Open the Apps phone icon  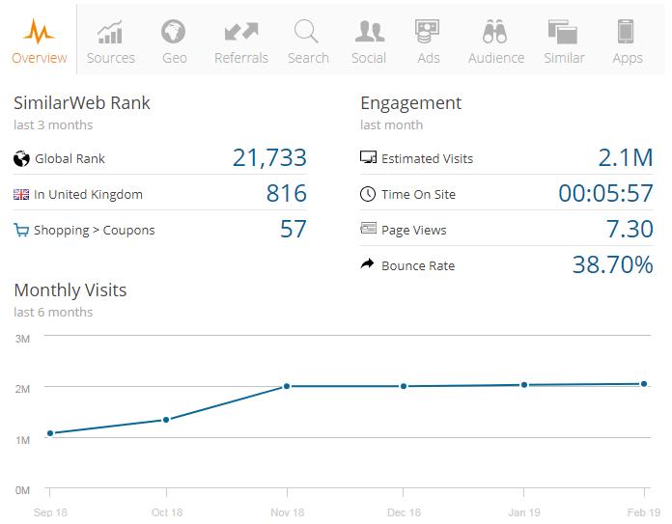click(627, 32)
